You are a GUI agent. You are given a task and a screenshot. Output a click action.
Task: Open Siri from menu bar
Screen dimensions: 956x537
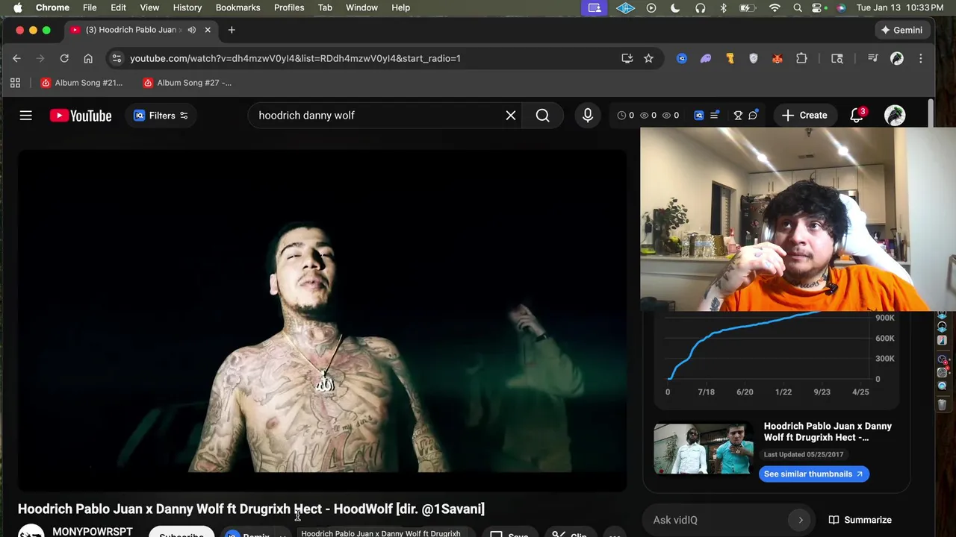pyautogui.click(x=841, y=7)
